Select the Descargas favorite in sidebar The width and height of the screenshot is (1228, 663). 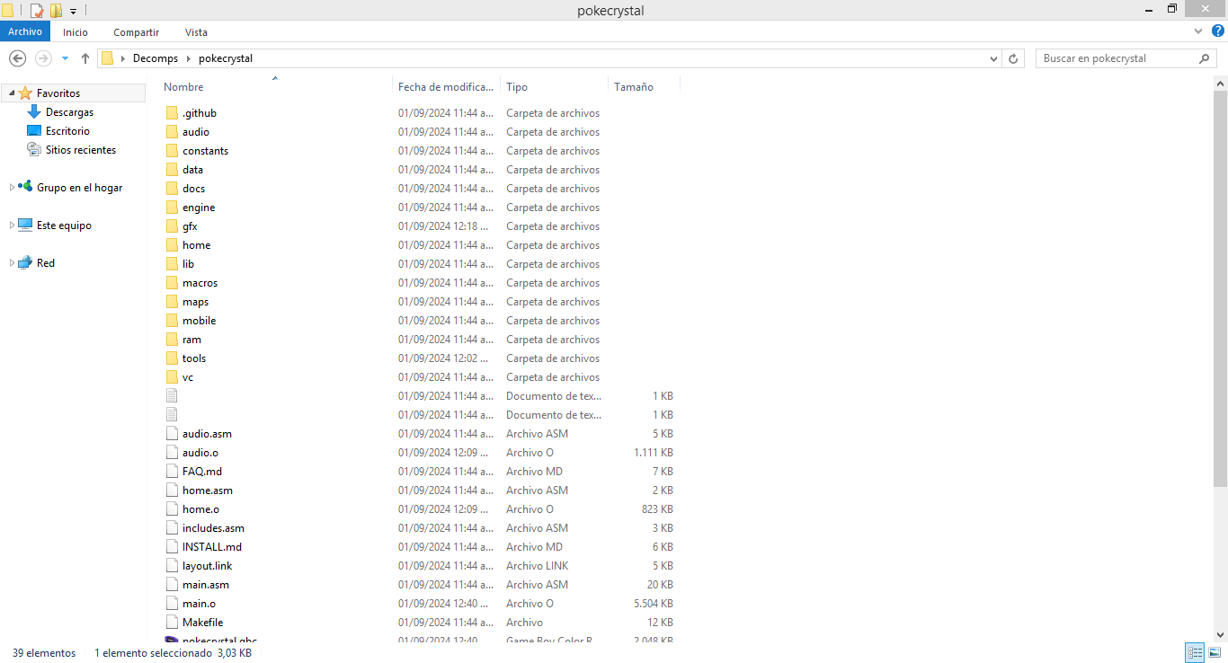point(69,112)
